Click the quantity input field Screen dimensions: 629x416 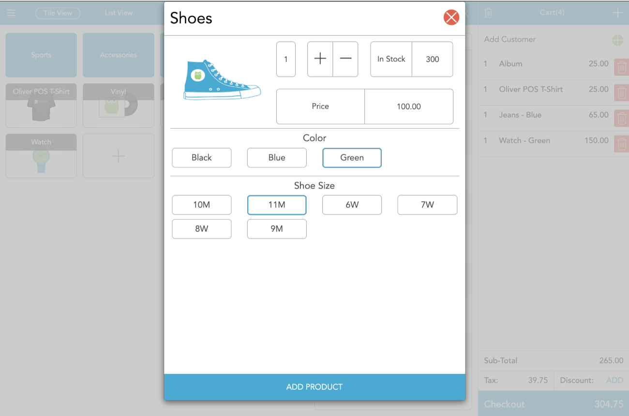(x=286, y=59)
